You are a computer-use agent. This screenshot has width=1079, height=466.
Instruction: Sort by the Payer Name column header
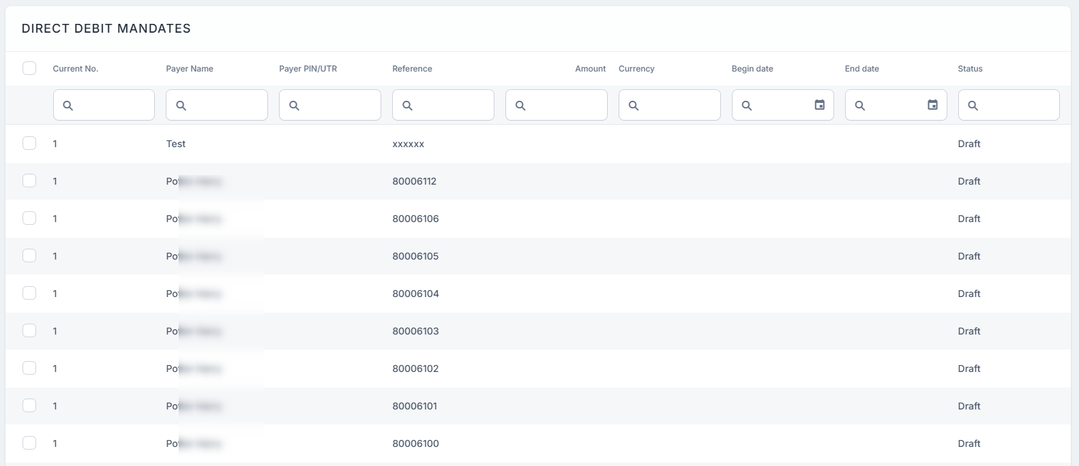coord(190,69)
